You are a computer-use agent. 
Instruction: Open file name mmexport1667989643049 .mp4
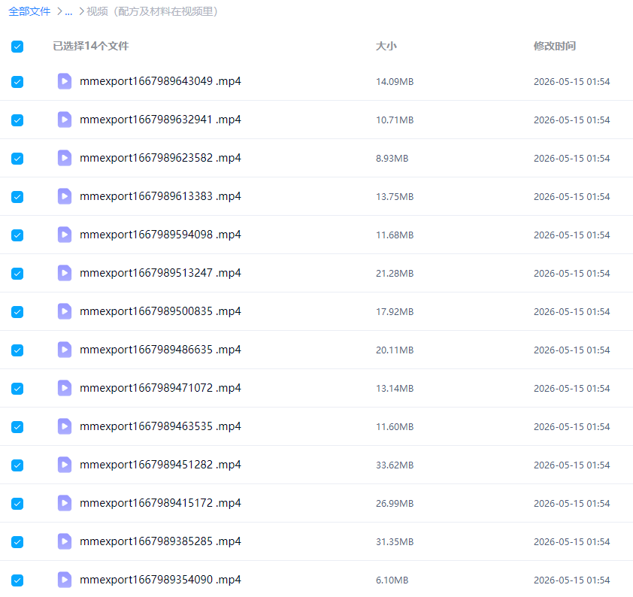[160, 81]
